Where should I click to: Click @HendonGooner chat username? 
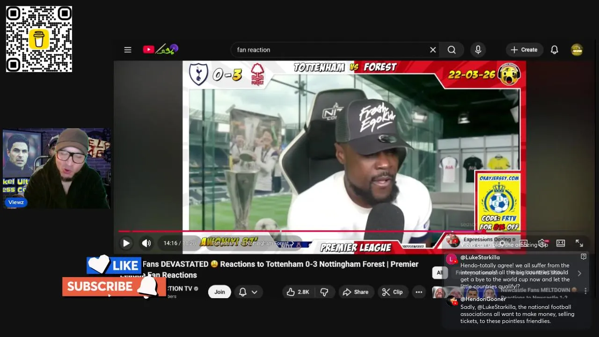point(483,299)
